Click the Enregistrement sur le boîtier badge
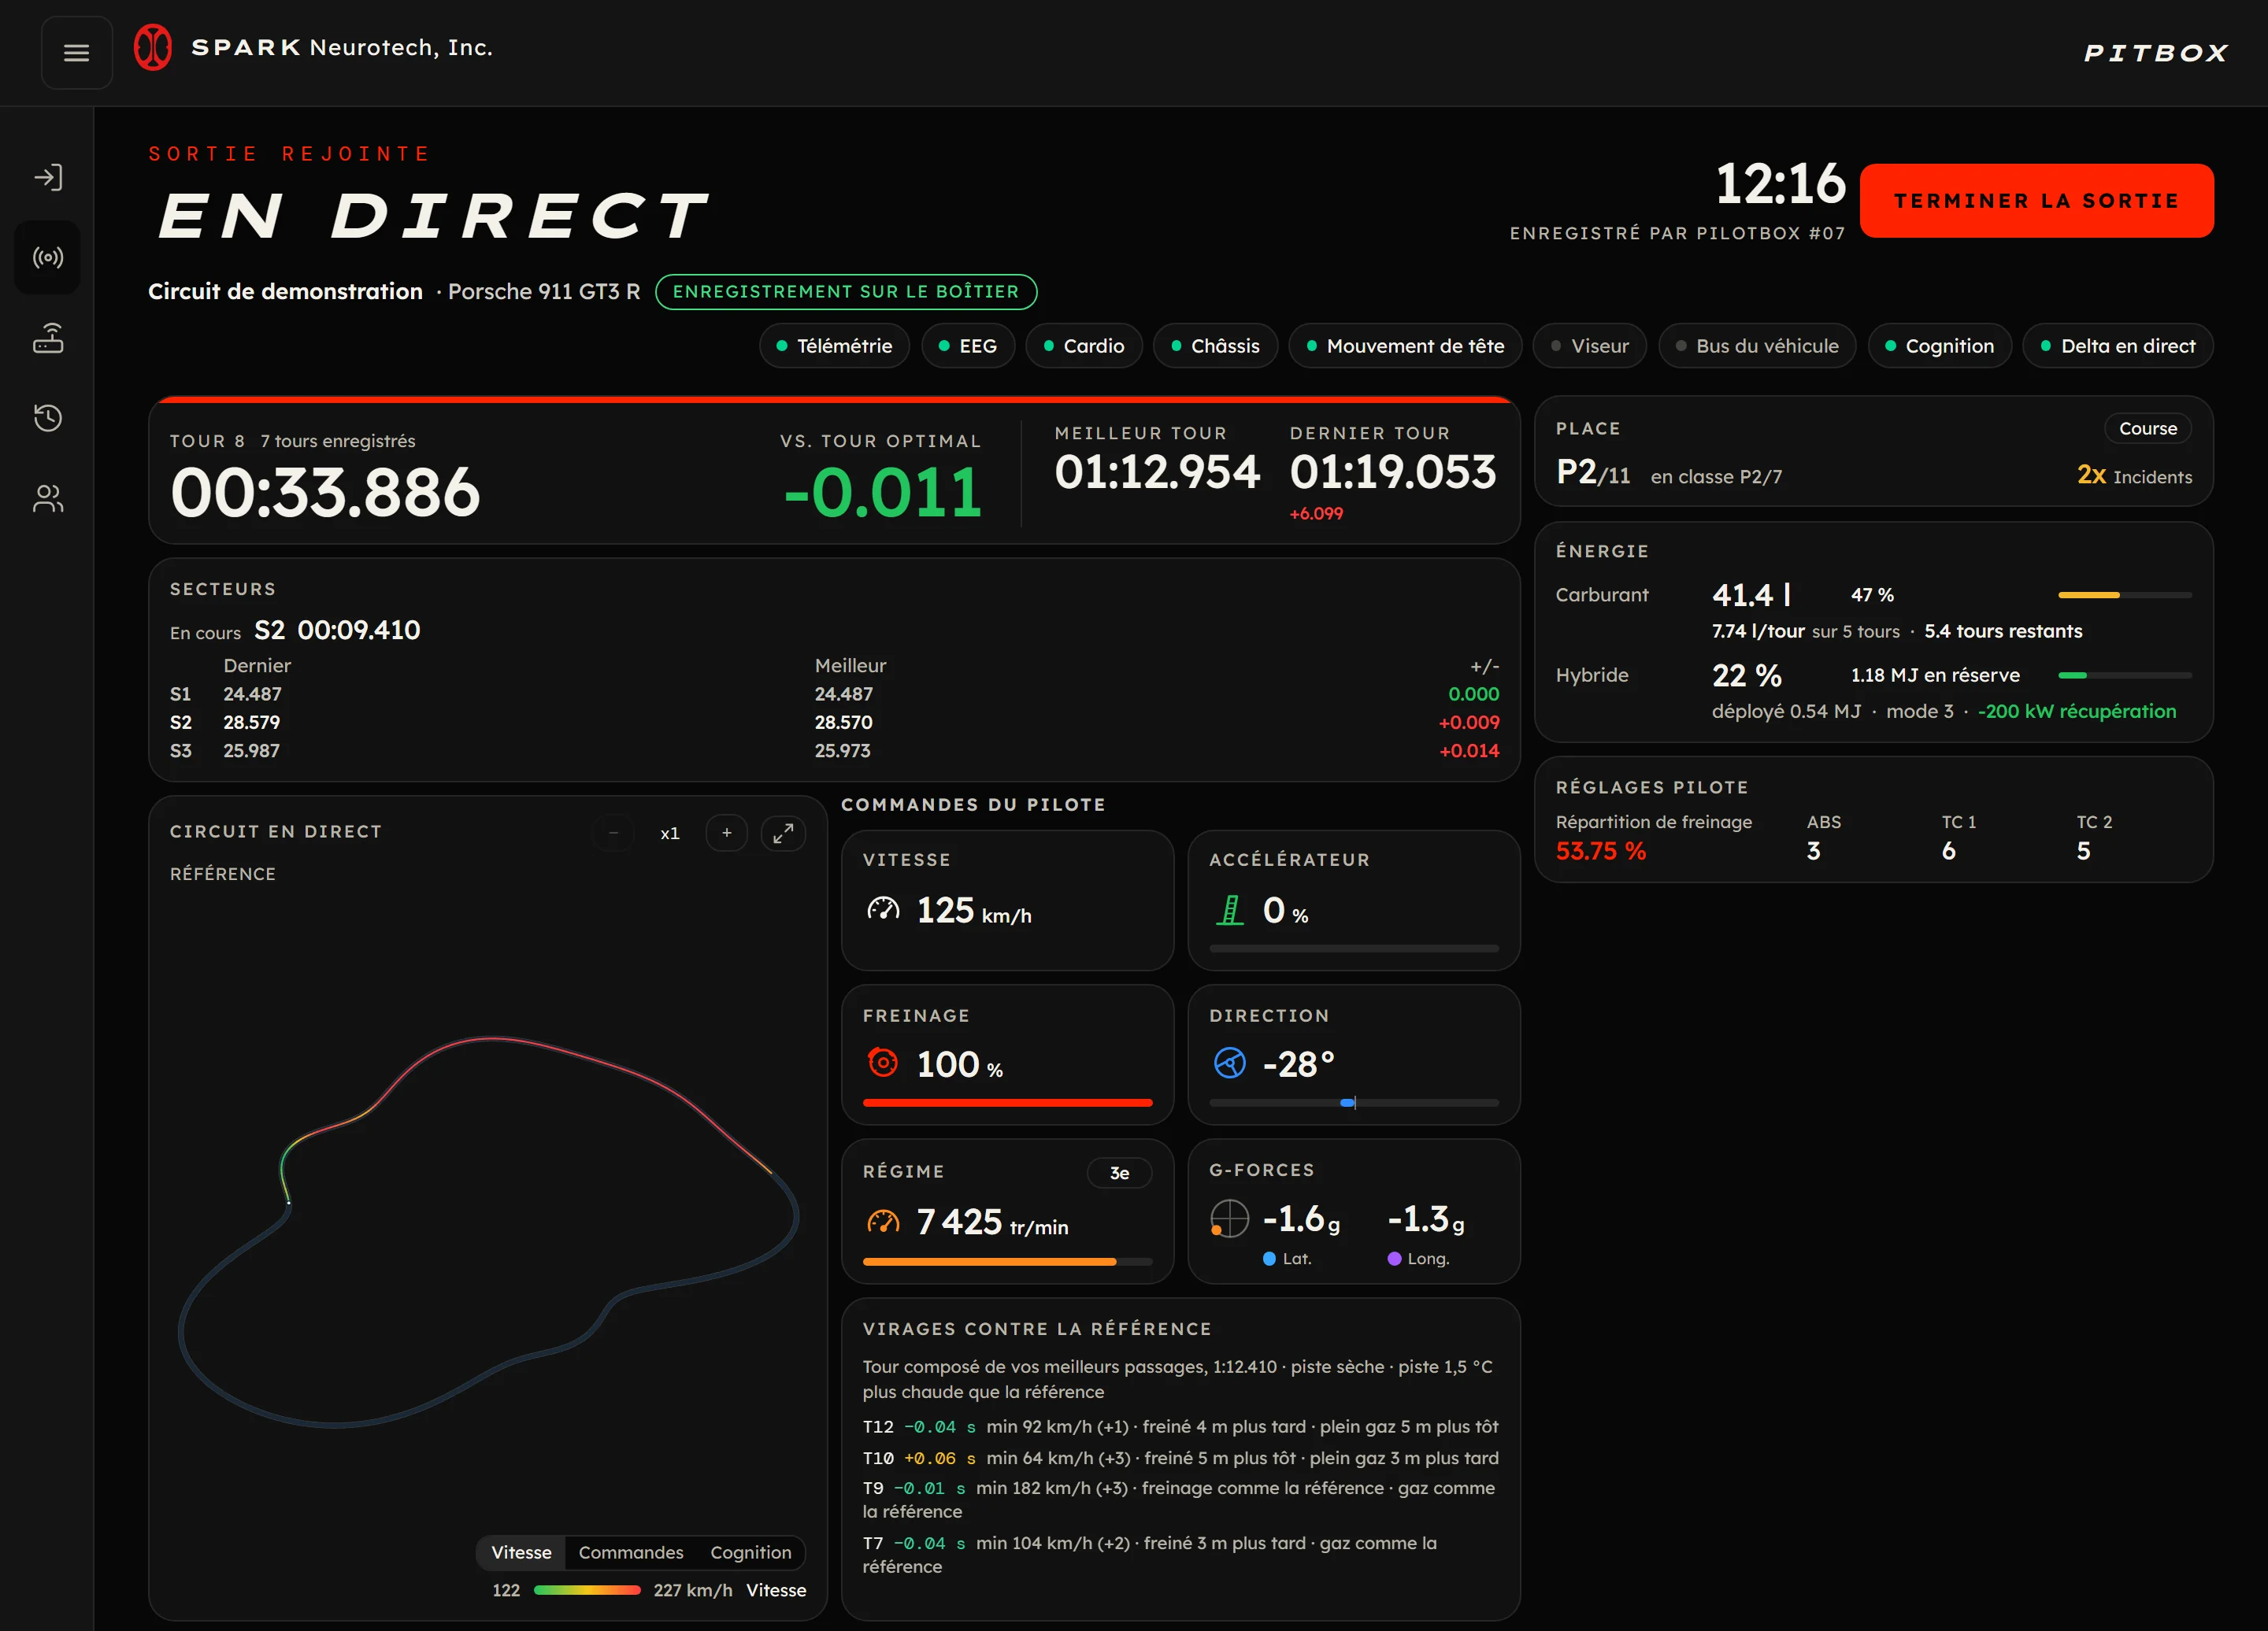Viewport: 2268px width, 1631px height. pyautogui.click(x=846, y=292)
